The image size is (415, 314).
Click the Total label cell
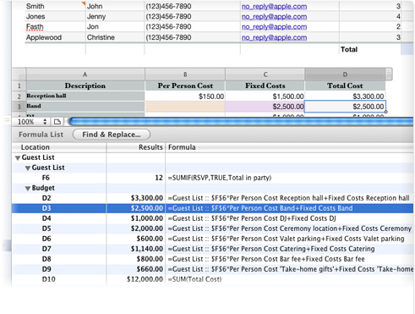pyautogui.click(x=370, y=49)
